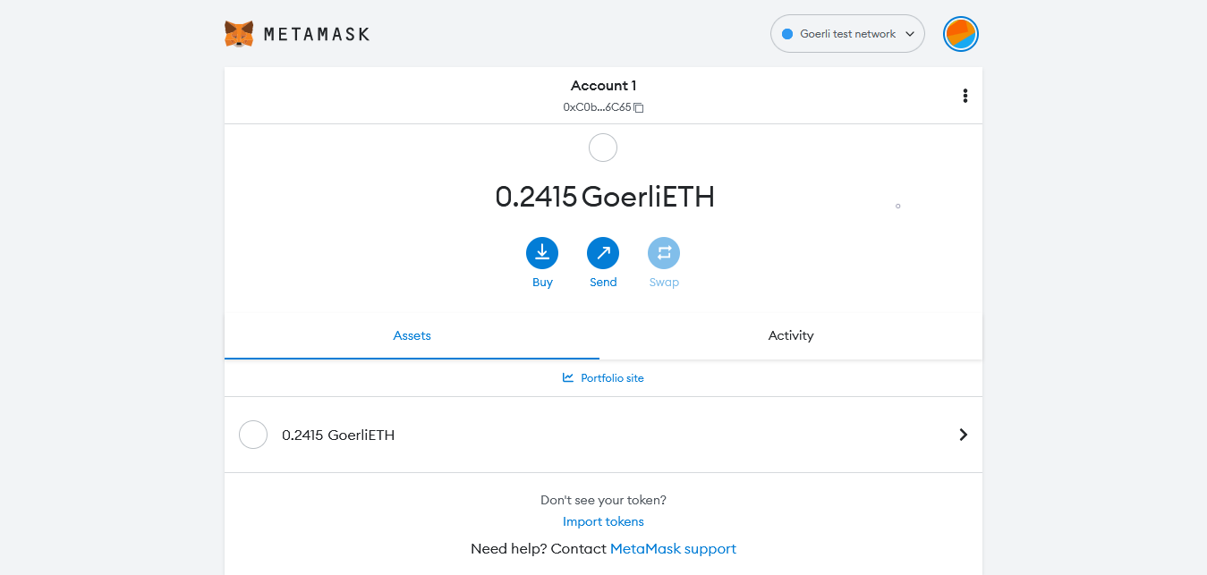This screenshot has width=1207, height=575.
Task: Click the Account 1 name label
Action: coord(603,86)
